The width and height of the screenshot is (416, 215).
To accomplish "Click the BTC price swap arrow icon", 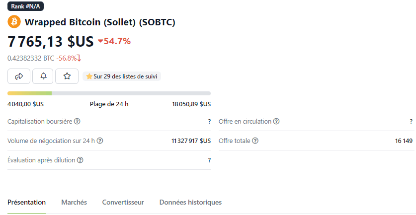I will (79, 58).
